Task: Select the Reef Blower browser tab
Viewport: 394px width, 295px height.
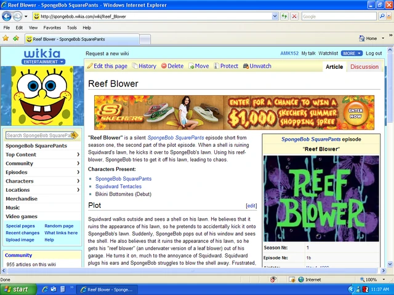Action: coord(82,39)
